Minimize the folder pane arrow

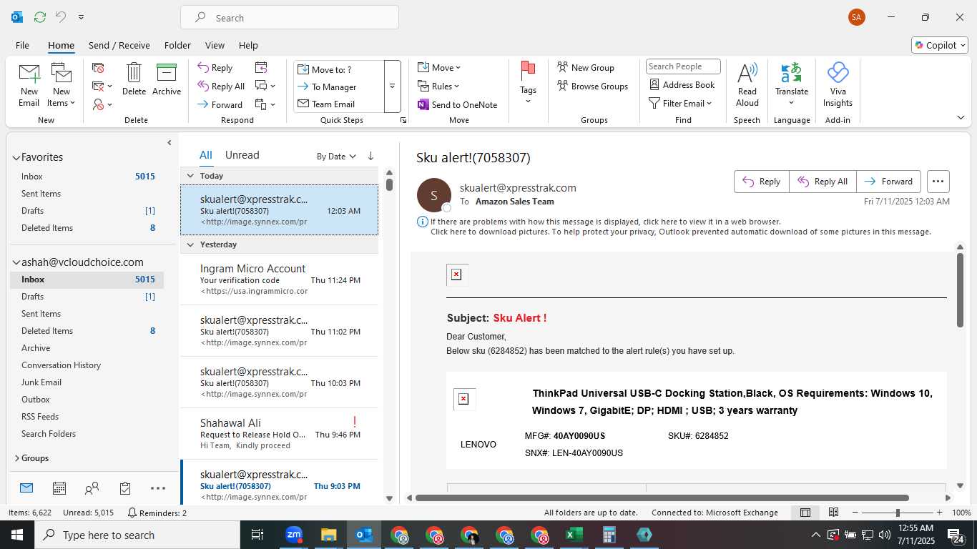point(170,143)
